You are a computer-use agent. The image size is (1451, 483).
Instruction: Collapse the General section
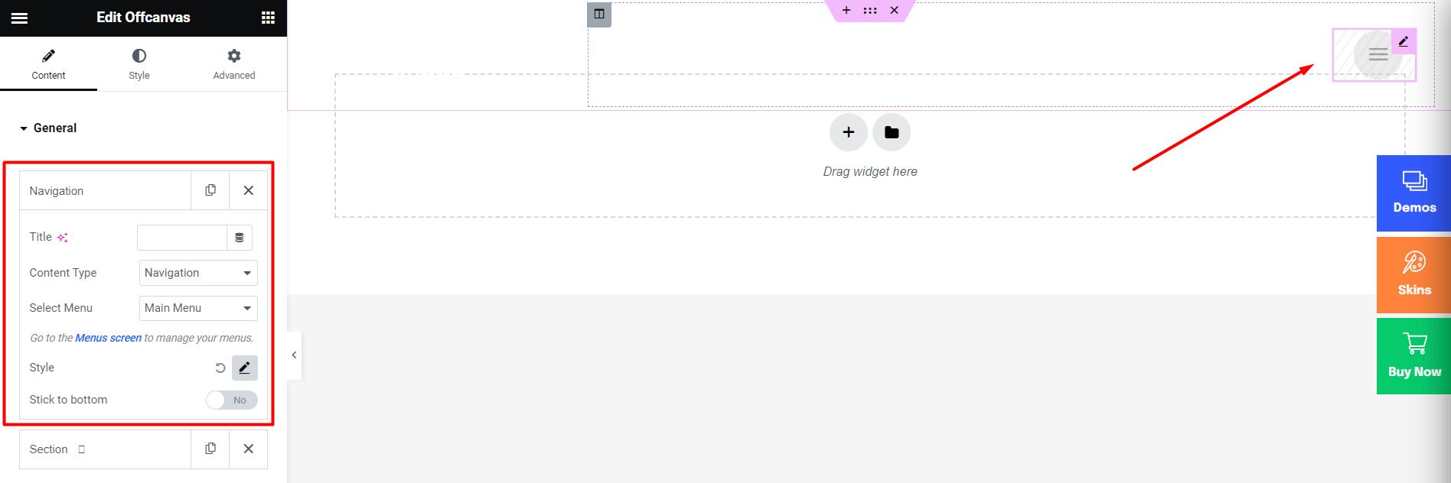48,128
